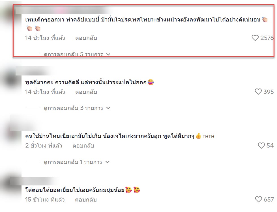Click the 2576 like count number
The height and width of the screenshot is (212, 277).
267,38
